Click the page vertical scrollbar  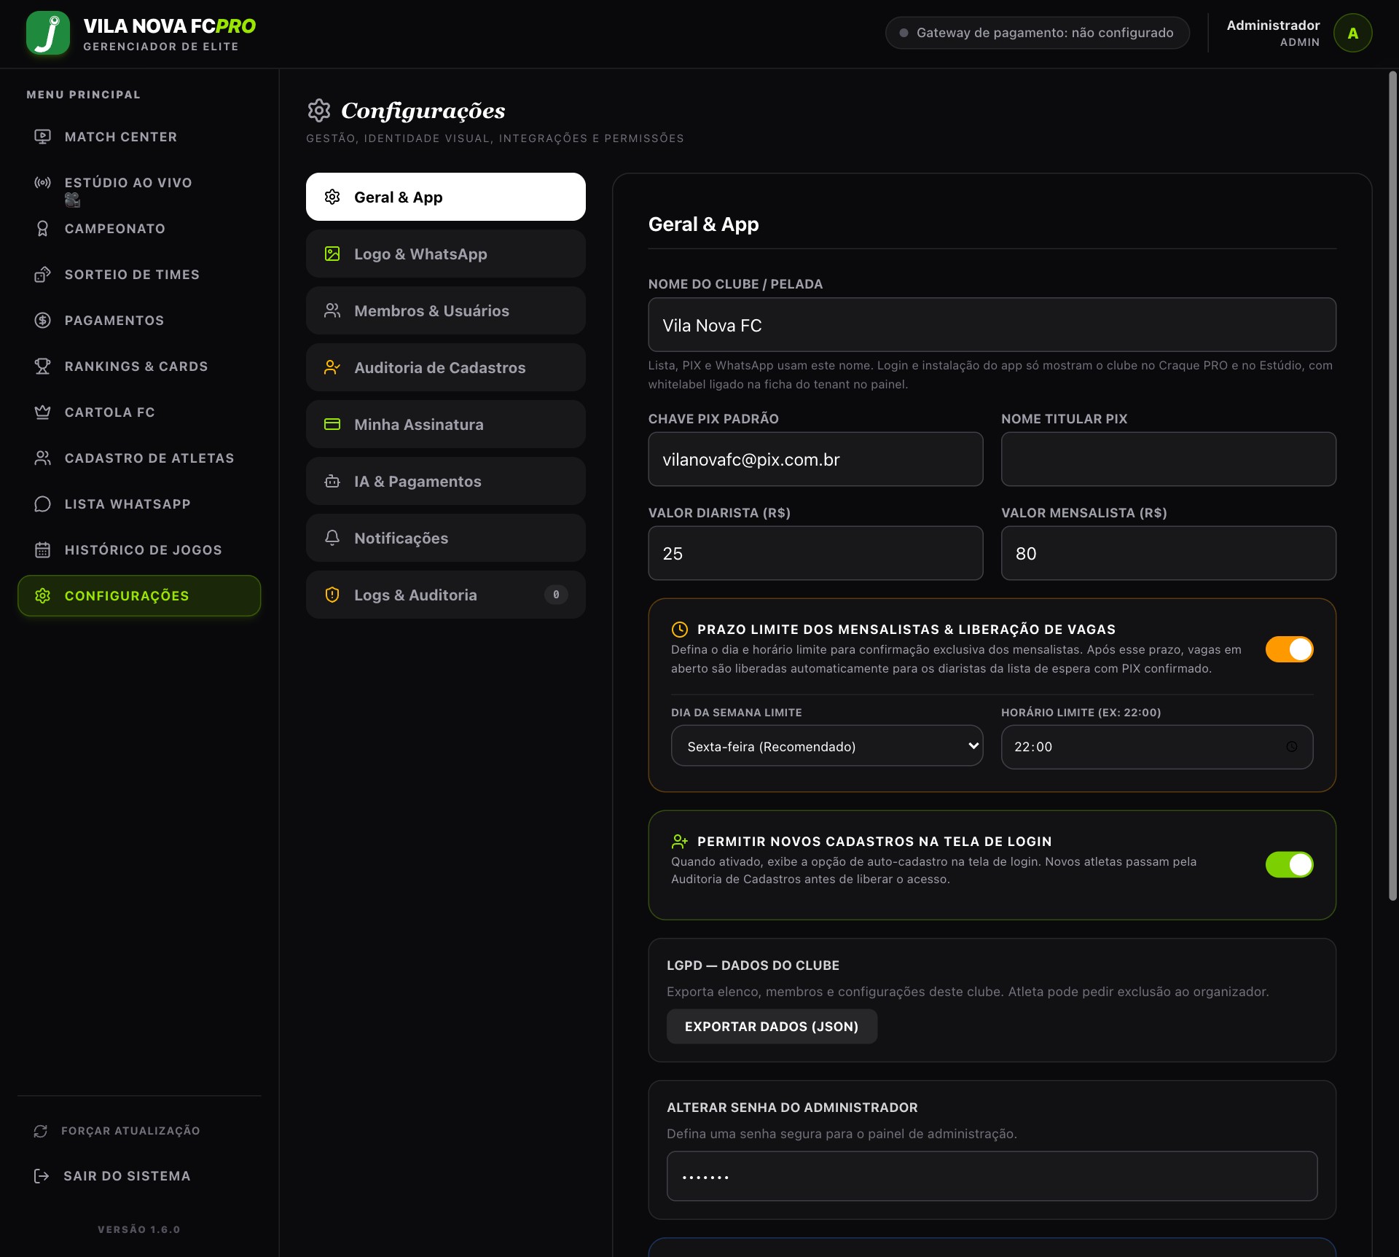[1392, 486]
